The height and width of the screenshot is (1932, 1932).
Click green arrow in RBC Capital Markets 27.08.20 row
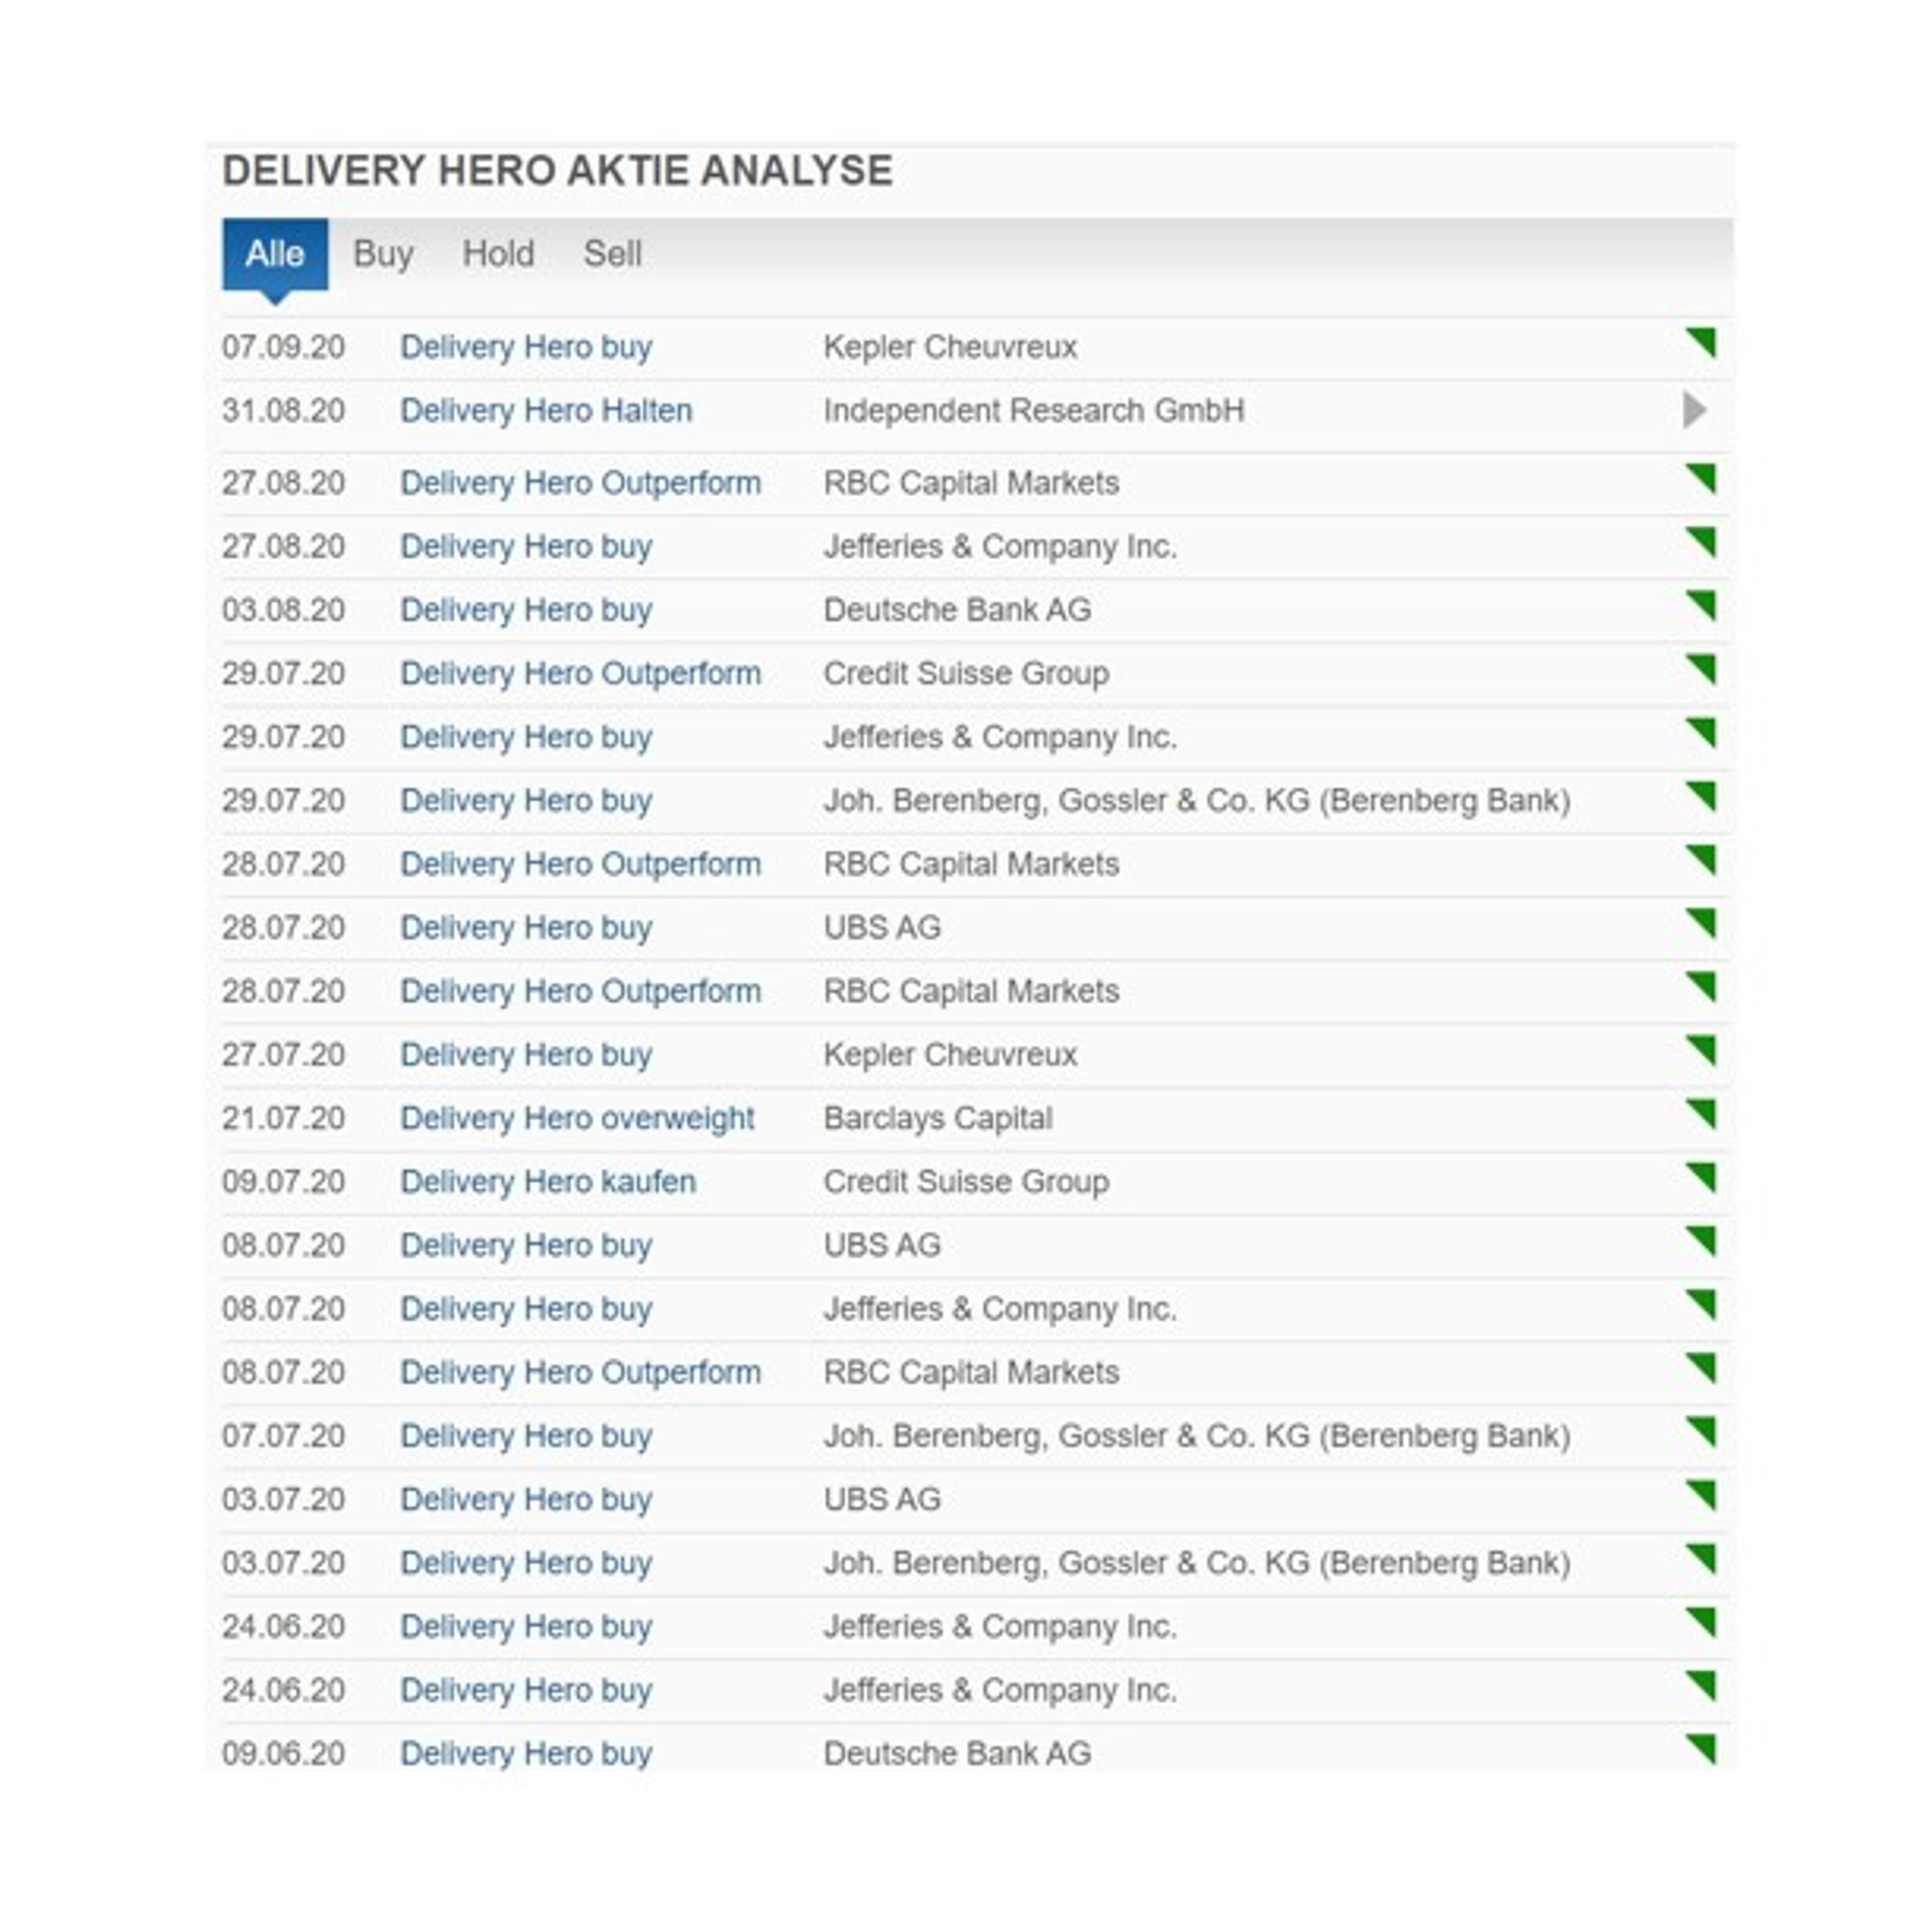[x=1700, y=479]
